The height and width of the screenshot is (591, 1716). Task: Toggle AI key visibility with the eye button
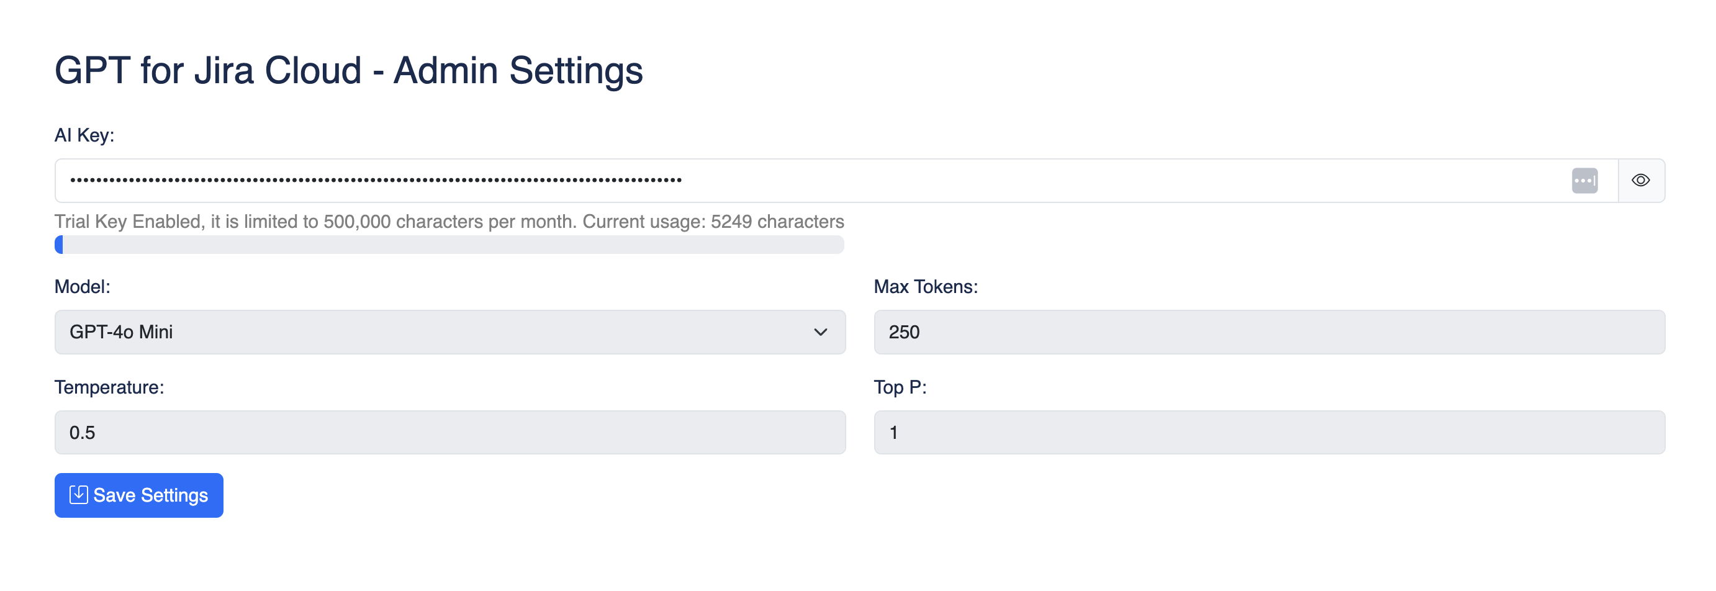(x=1641, y=180)
